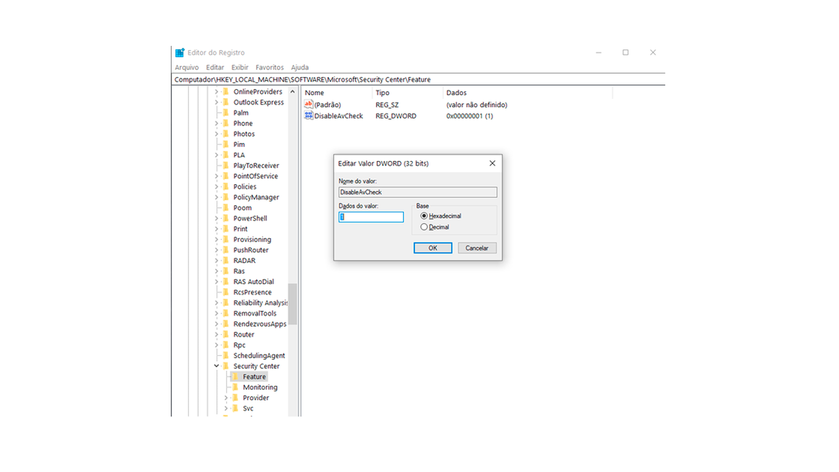The width and height of the screenshot is (839, 472).
Task: Expand the Svc subkey
Action: pyautogui.click(x=226, y=408)
